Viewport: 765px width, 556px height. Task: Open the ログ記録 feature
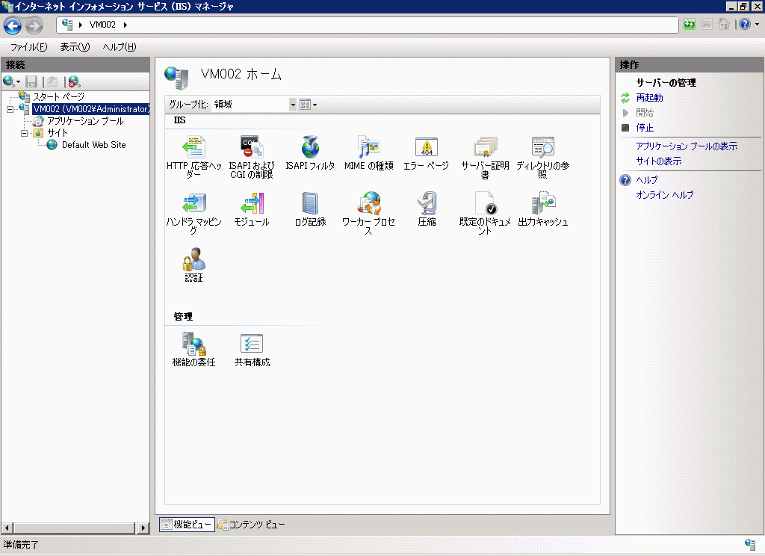(x=310, y=209)
